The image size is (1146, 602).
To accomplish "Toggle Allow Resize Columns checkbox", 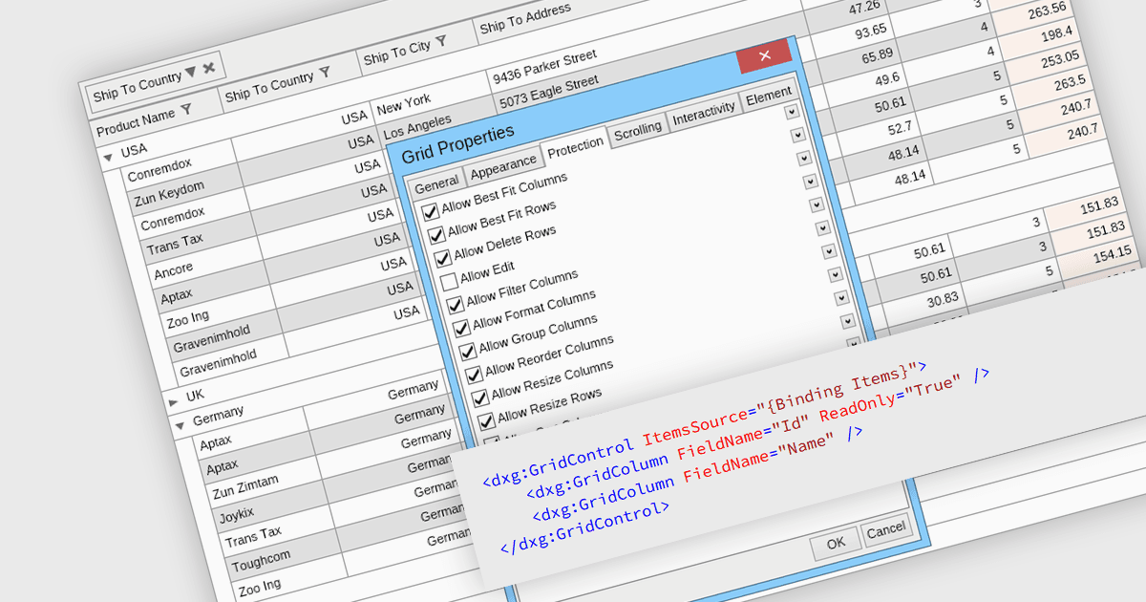I will (x=480, y=398).
